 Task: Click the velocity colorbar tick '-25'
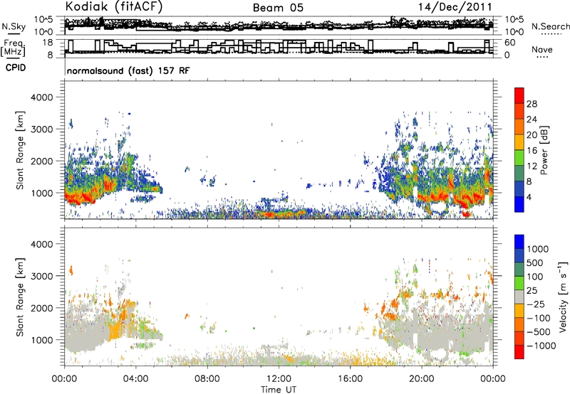click(536, 304)
